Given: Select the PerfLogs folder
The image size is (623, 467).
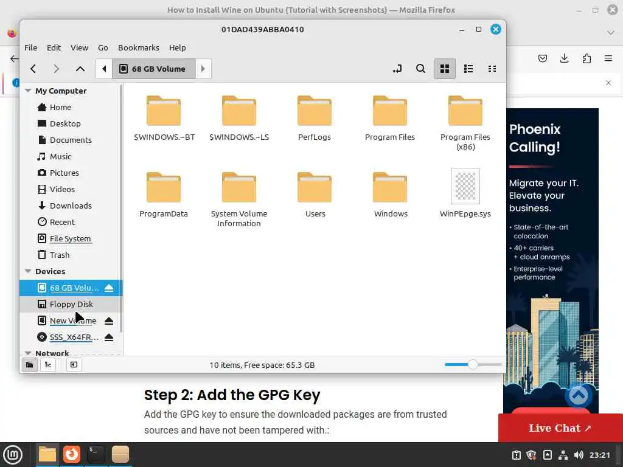Looking at the screenshot, I should [x=315, y=119].
